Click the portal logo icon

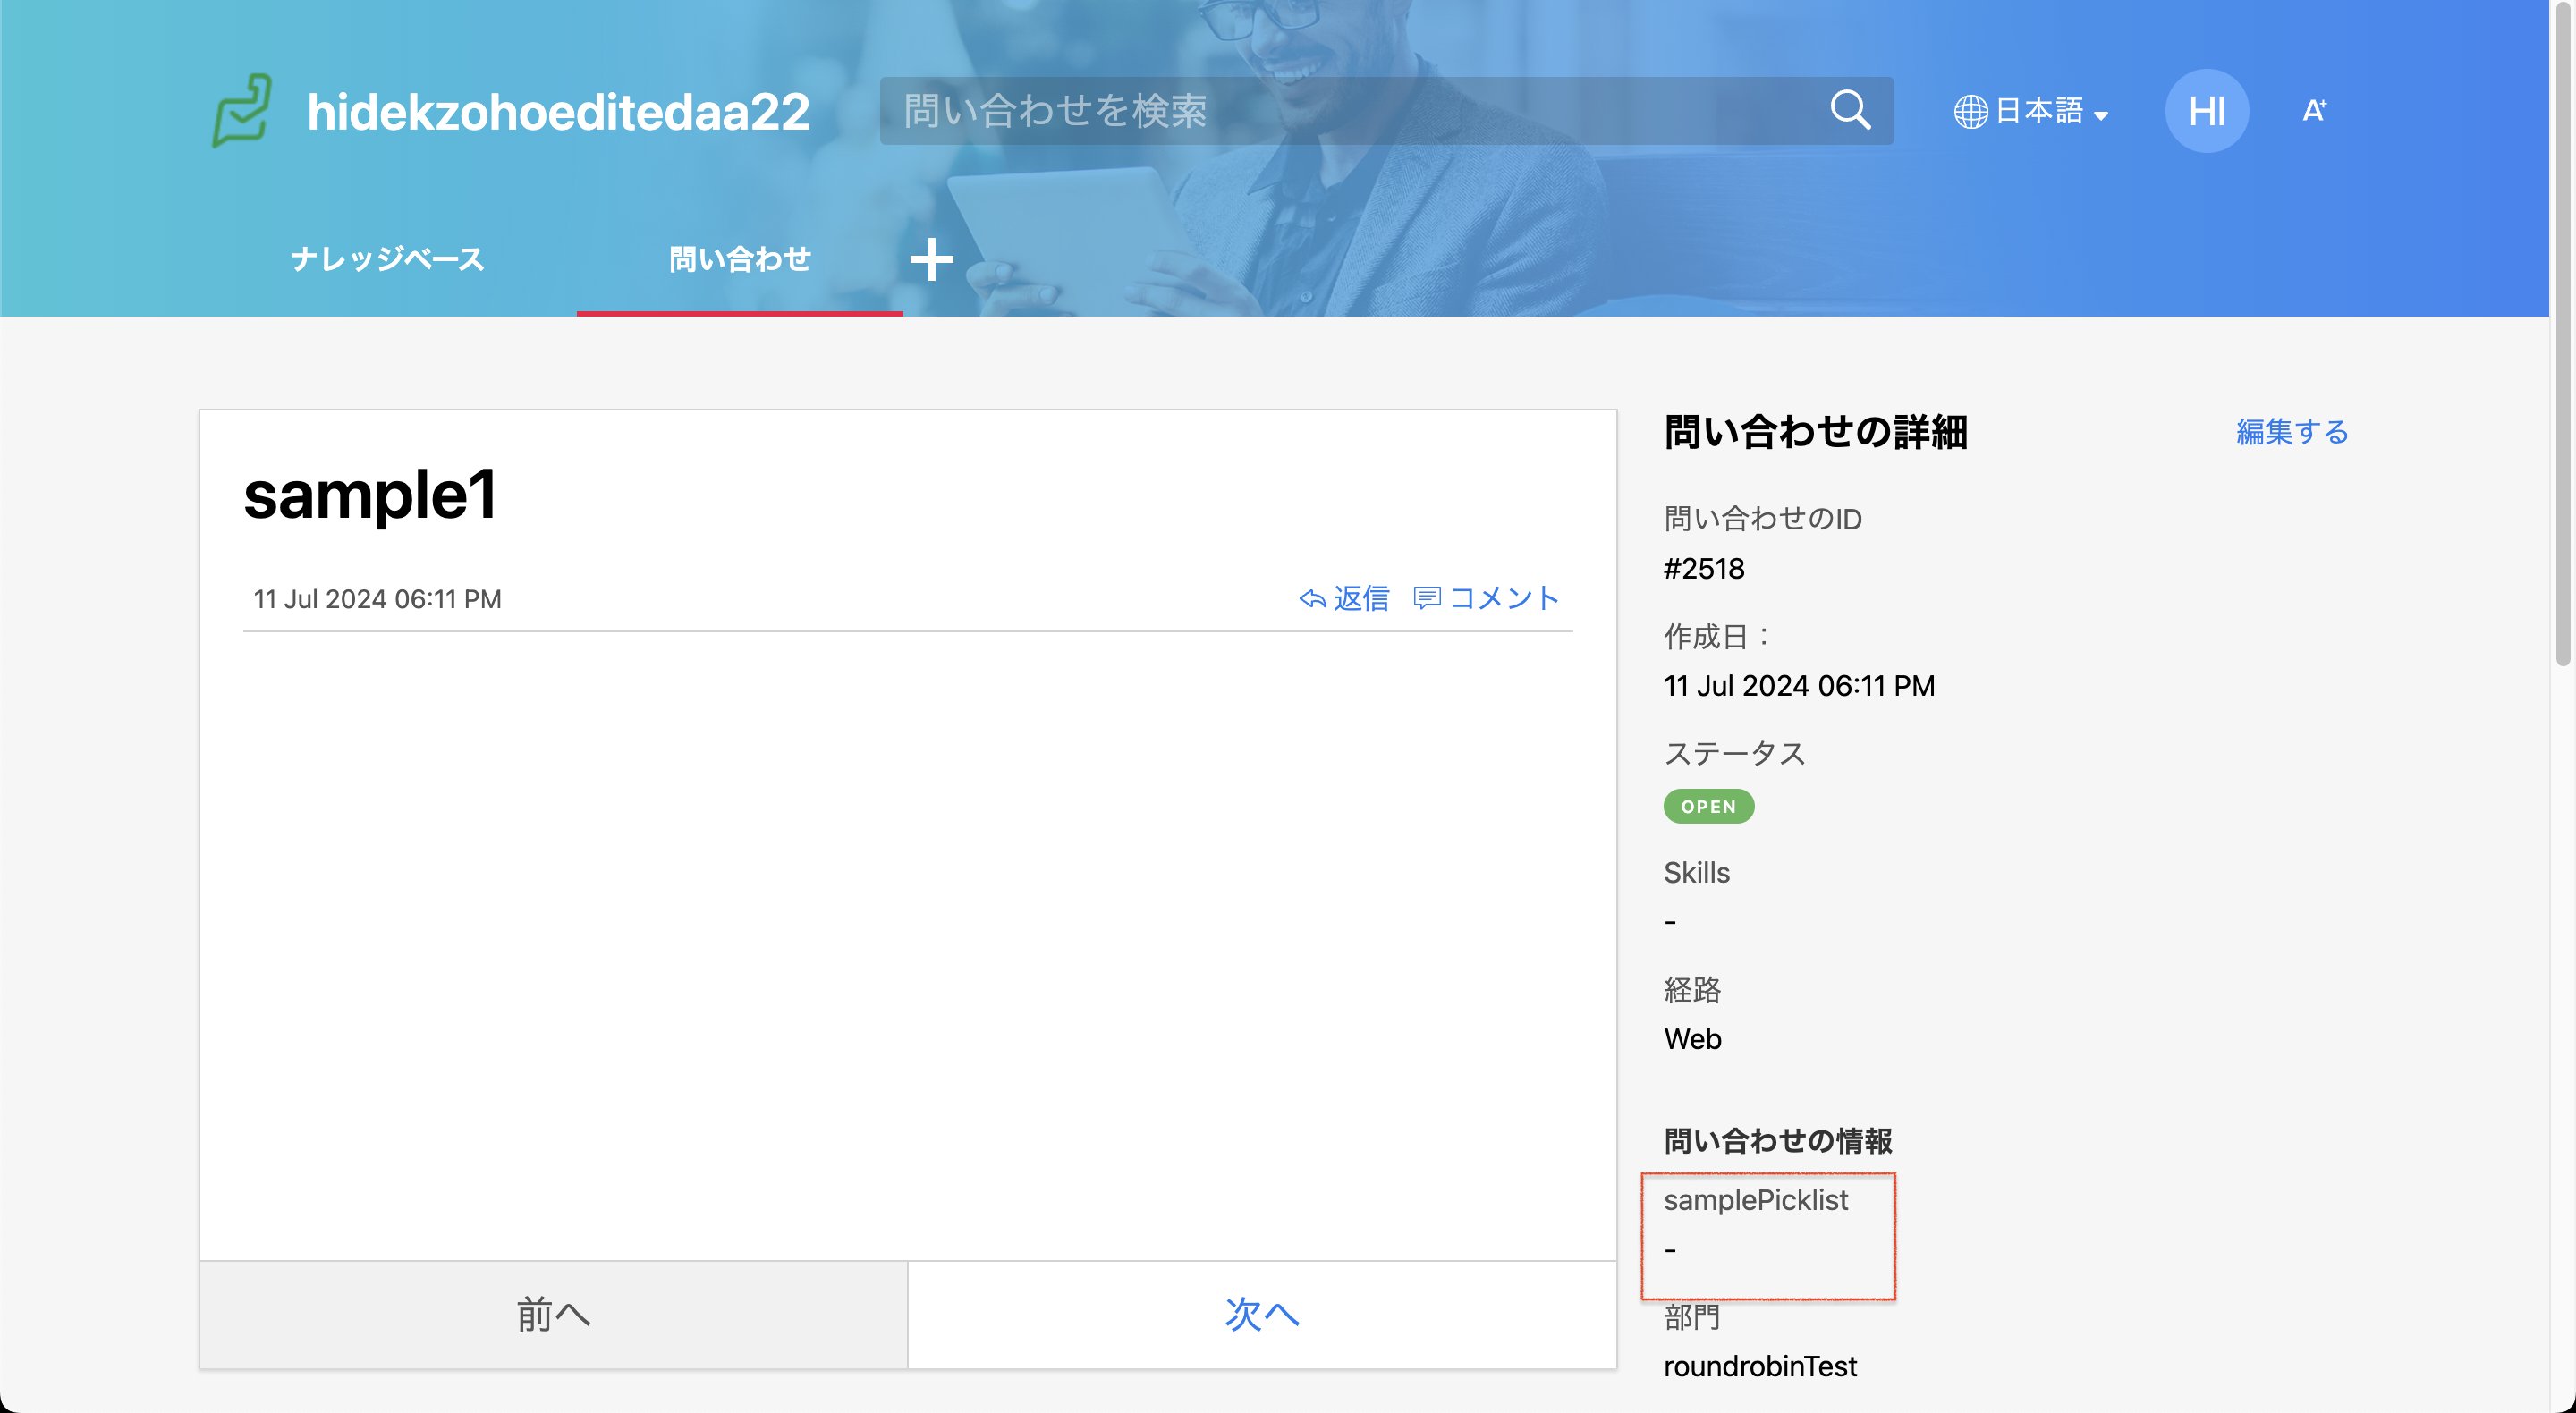tap(241, 111)
